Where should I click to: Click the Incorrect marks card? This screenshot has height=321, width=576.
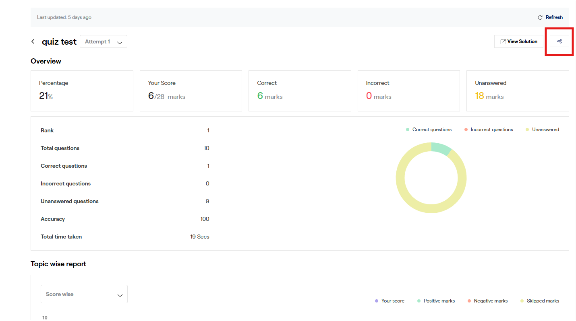point(408,91)
